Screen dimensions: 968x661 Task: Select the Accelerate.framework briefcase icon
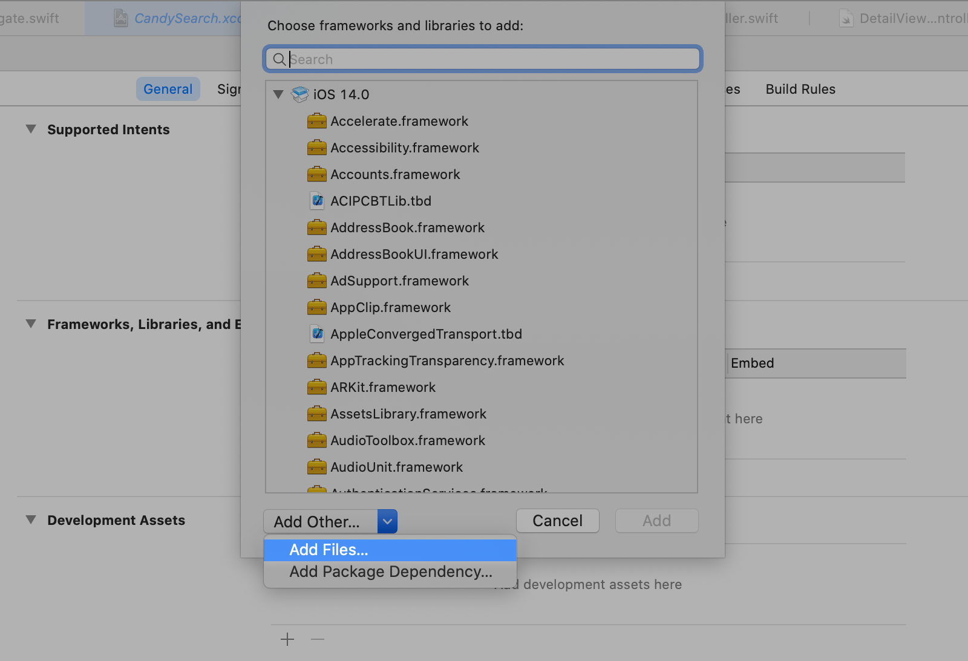point(317,121)
